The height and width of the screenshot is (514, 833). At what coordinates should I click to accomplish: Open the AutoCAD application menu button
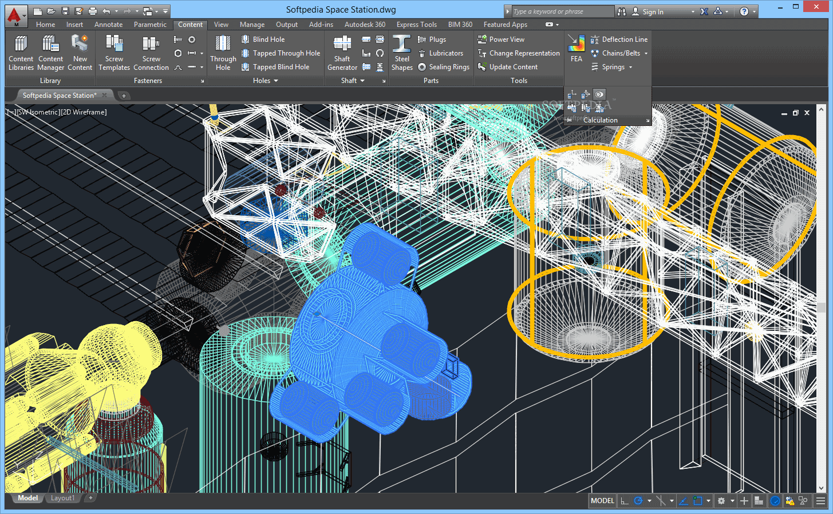16,16
